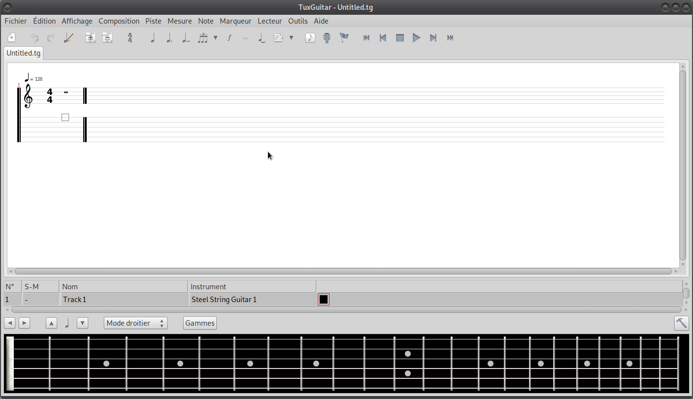
Task: Click the score vertical scrollbar
Action: tap(683, 165)
